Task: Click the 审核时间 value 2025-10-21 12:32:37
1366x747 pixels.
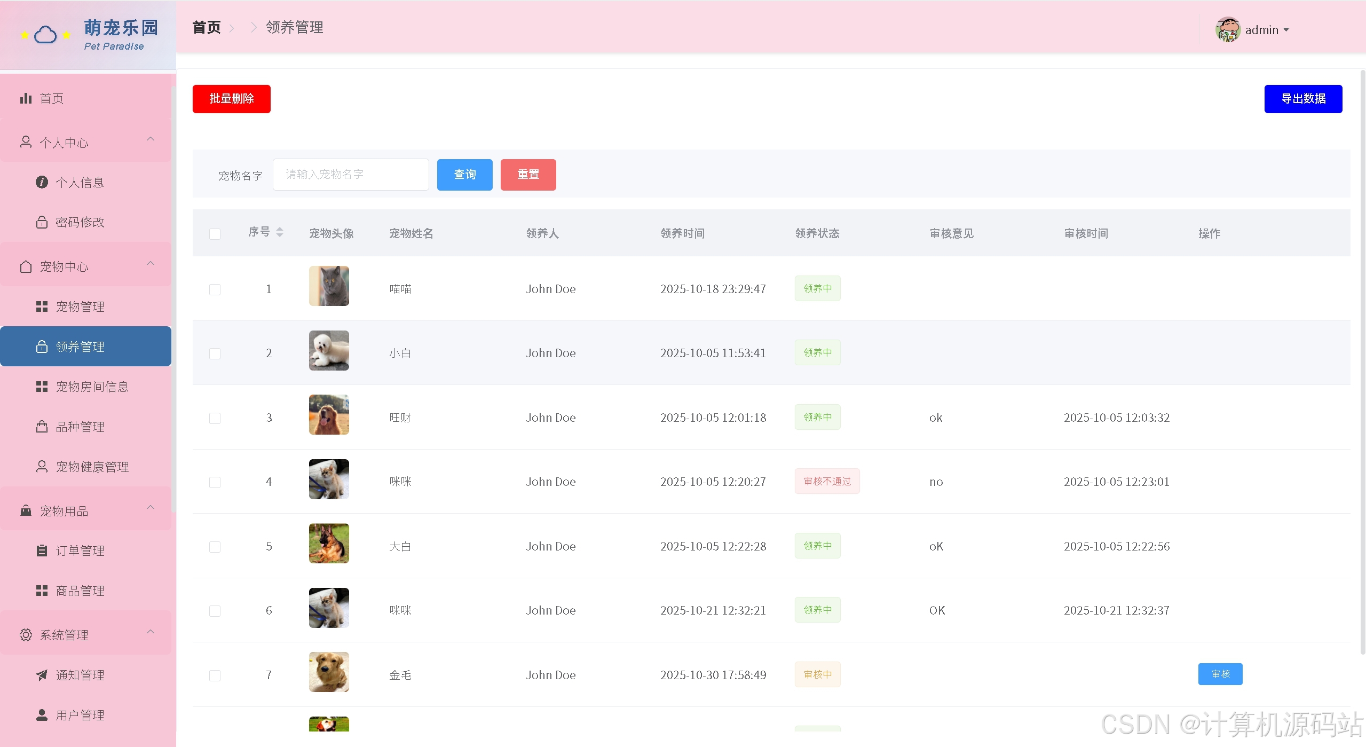Action: click(x=1117, y=610)
